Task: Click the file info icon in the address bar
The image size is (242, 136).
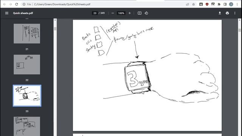Action: tap(24, 4)
